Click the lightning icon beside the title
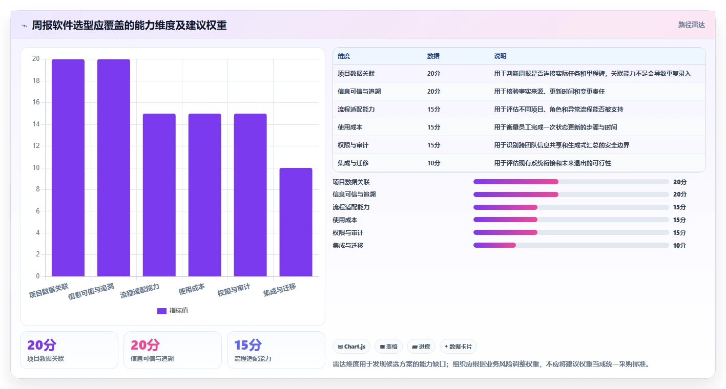 point(25,26)
